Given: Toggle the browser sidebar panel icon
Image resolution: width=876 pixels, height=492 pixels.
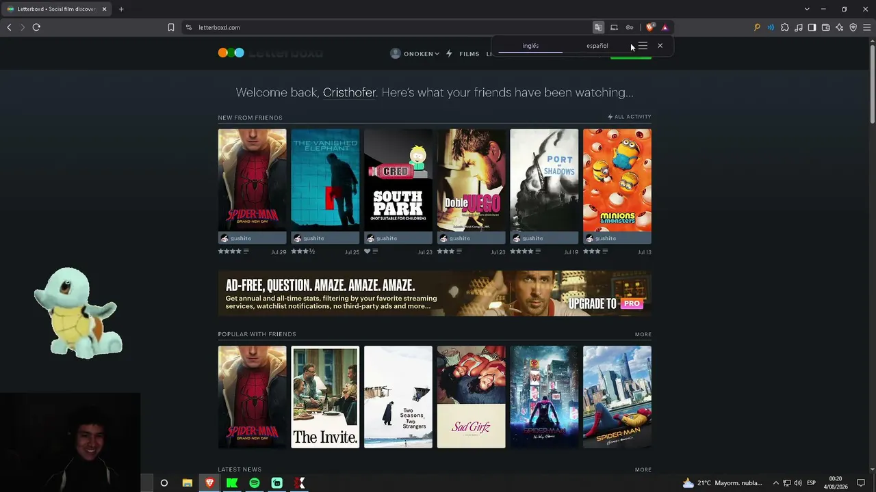Looking at the screenshot, I should pyautogui.click(x=812, y=27).
